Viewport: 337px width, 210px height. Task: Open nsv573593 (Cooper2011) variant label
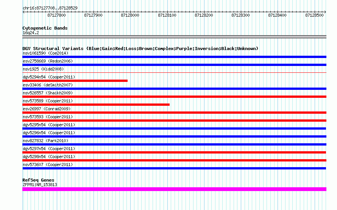tap(48, 117)
